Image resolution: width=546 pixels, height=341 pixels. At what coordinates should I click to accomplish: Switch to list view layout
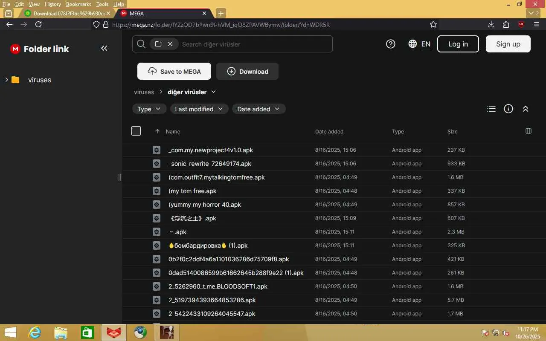click(491, 109)
